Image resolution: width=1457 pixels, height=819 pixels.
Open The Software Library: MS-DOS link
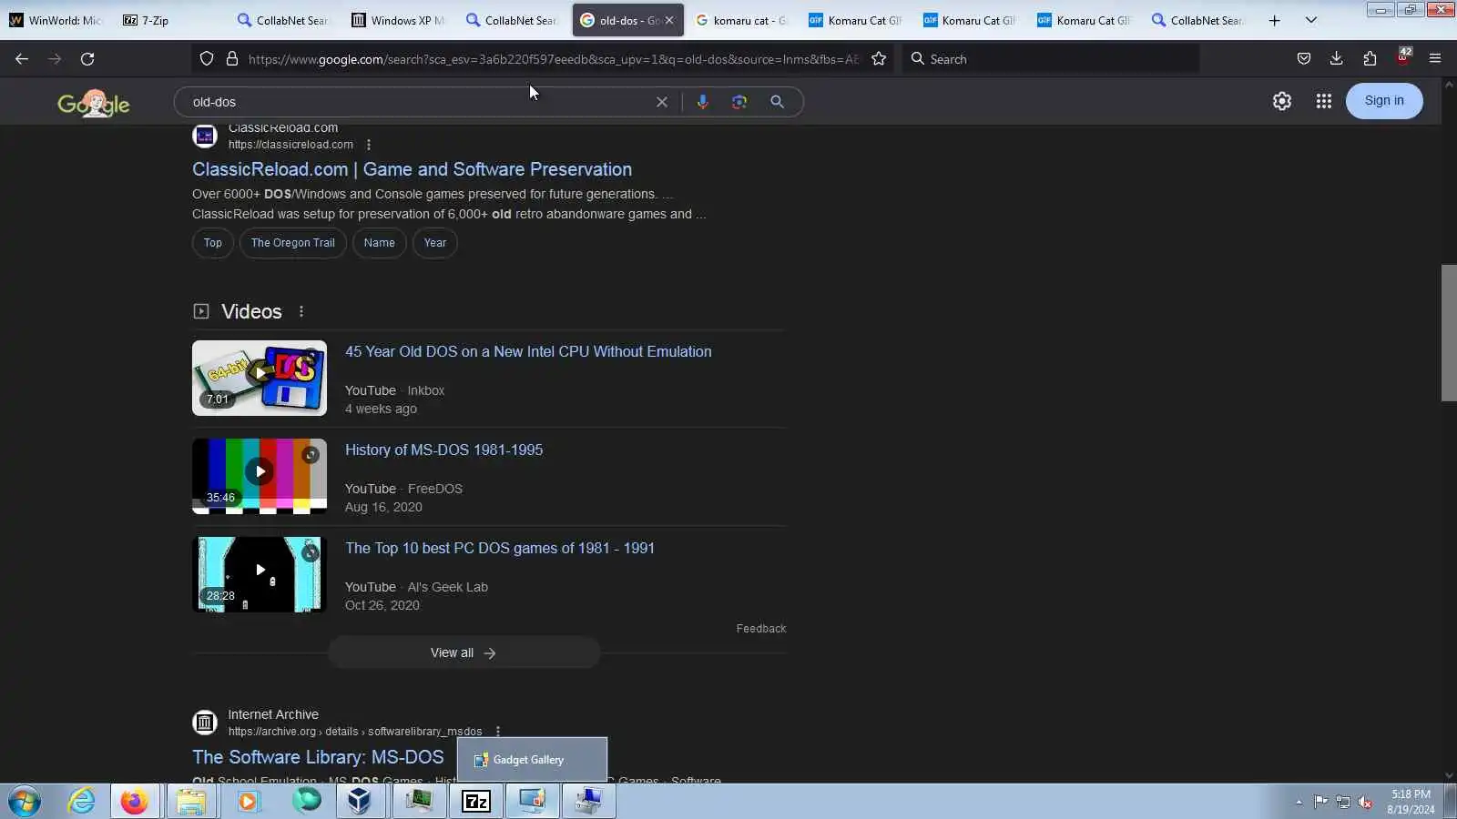pyautogui.click(x=318, y=757)
